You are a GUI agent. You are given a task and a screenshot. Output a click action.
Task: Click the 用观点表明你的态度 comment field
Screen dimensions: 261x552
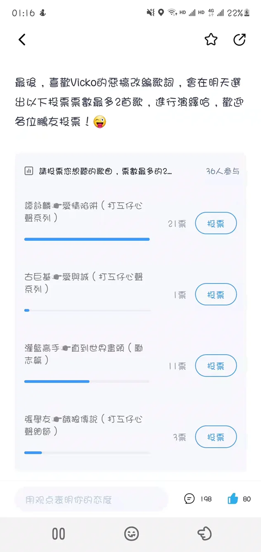[x=91, y=499]
